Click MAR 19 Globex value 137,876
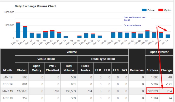The width and height of the screenshot is (175, 102). click(22, 91)
